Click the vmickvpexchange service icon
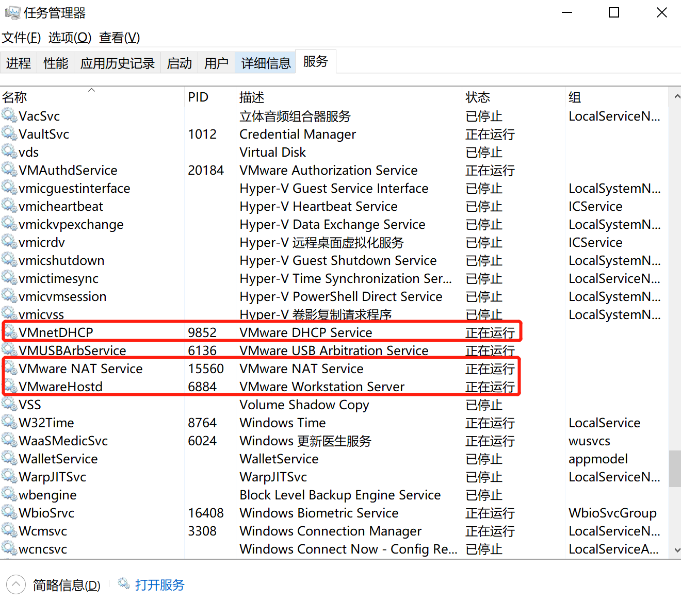This screenshot has width=681, height=602. coord(9,224)
